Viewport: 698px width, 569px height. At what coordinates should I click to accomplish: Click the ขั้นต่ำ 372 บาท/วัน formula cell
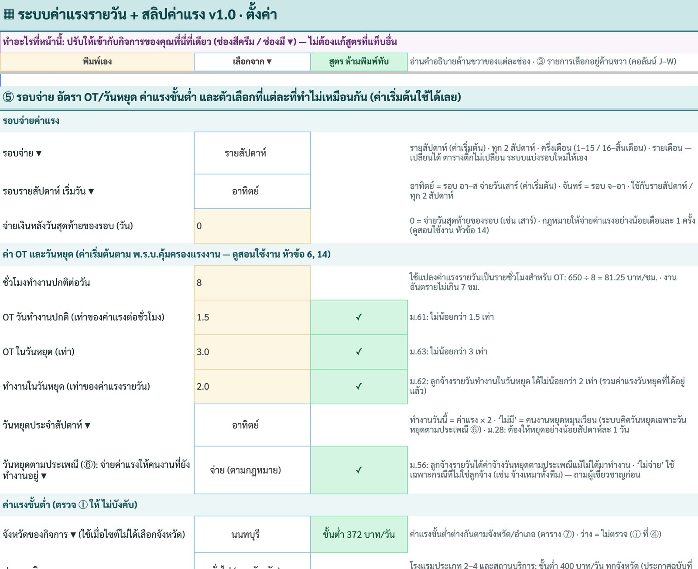coord(359,535)
